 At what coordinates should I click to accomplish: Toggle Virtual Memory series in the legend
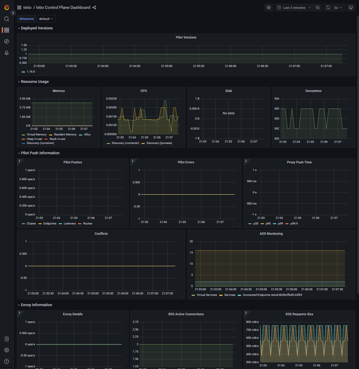click(36, 135)
